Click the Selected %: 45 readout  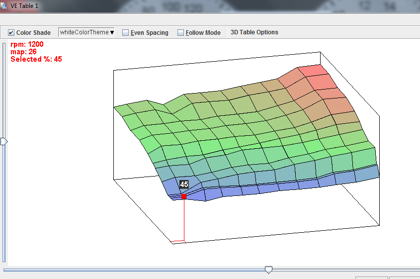36,59
